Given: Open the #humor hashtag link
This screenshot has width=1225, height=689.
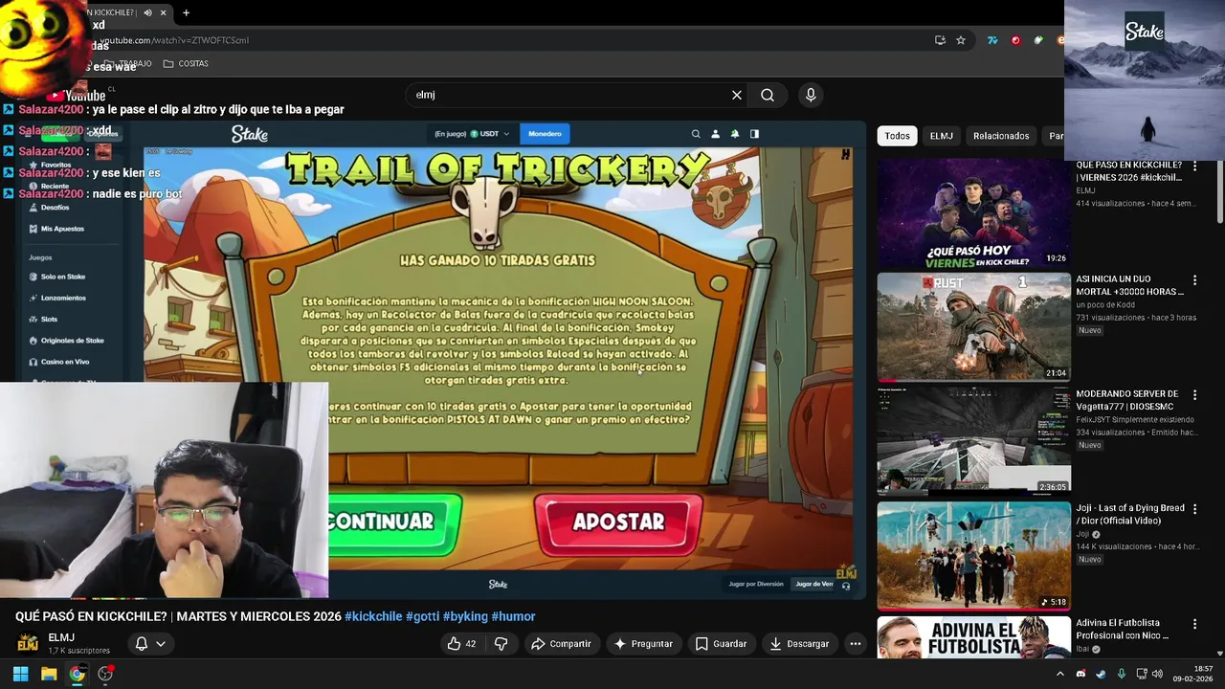Looking at the screenshot, I should tap(513, 616).
